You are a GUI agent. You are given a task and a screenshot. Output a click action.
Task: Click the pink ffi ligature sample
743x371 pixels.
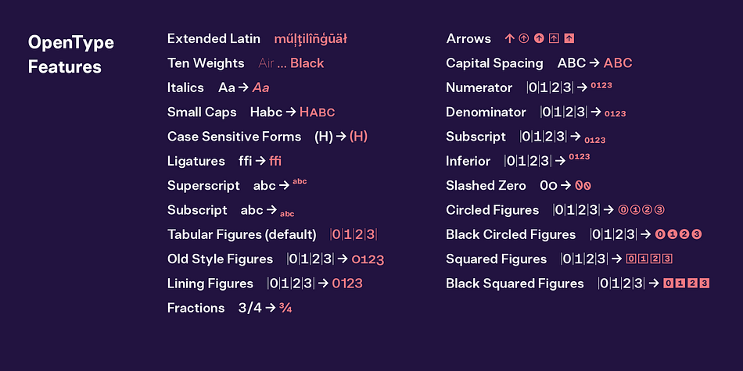275,162
